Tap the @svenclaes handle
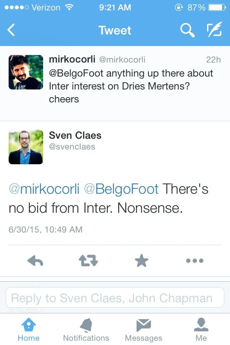 point(72,147)
